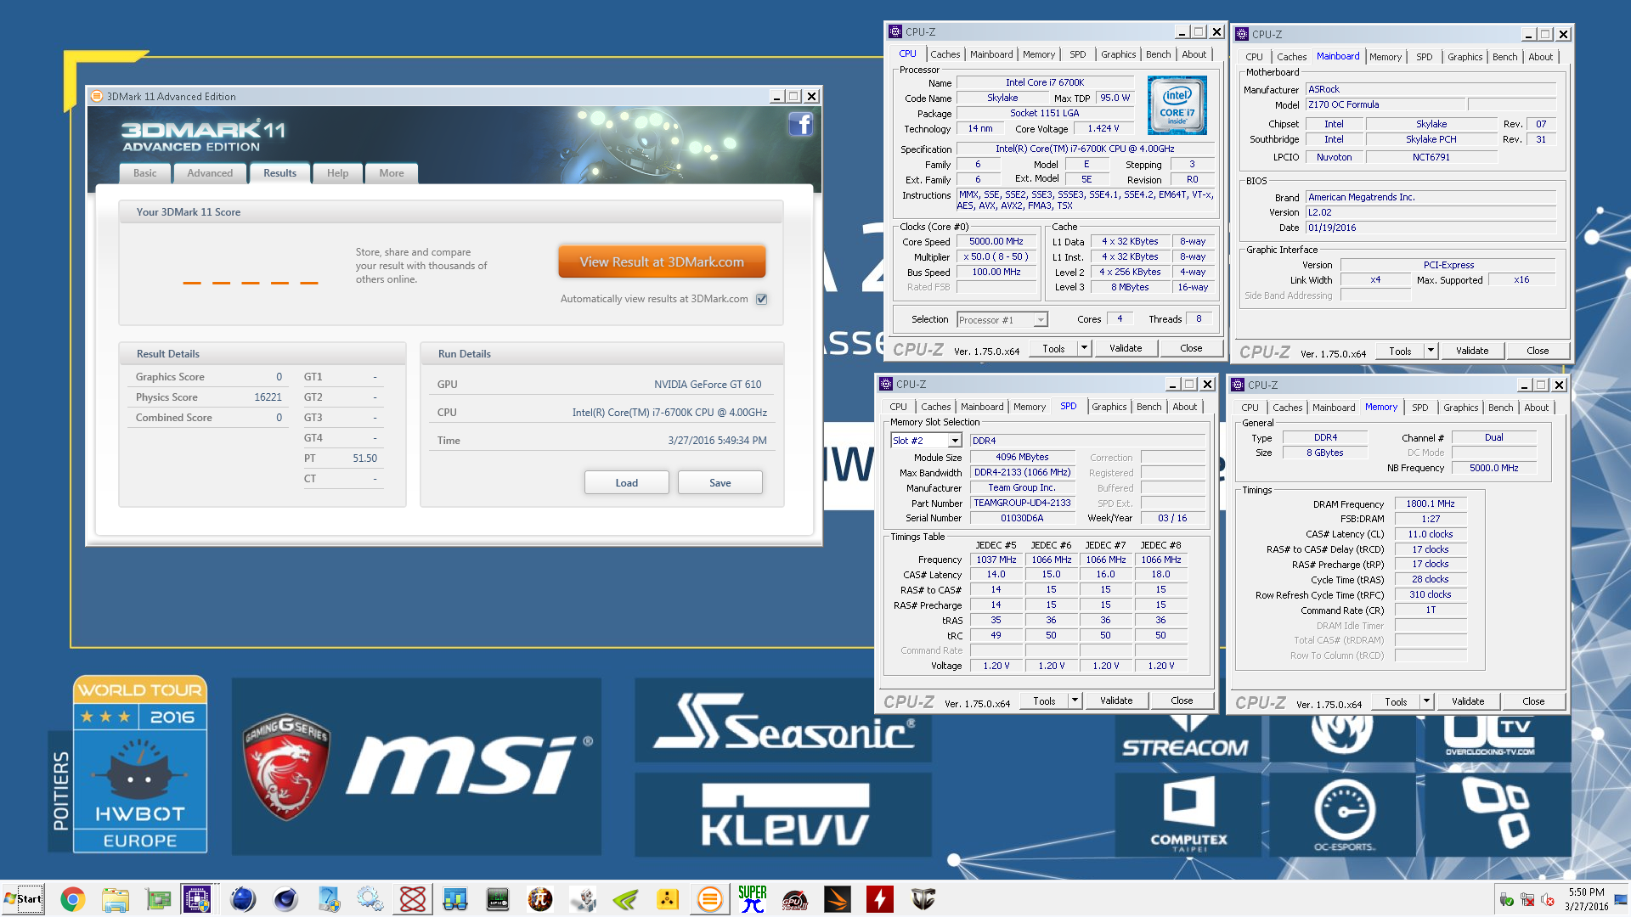Open the NVIDIA green logo taskbar icon
The image size is (1631, 917).
625,899
